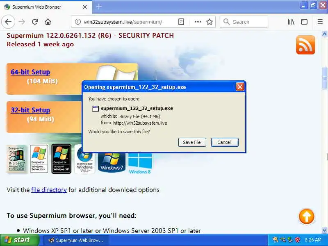The image size is (328, 246).
Task: Save the supermium_122_32_setup.exe file
Action: 192,142
